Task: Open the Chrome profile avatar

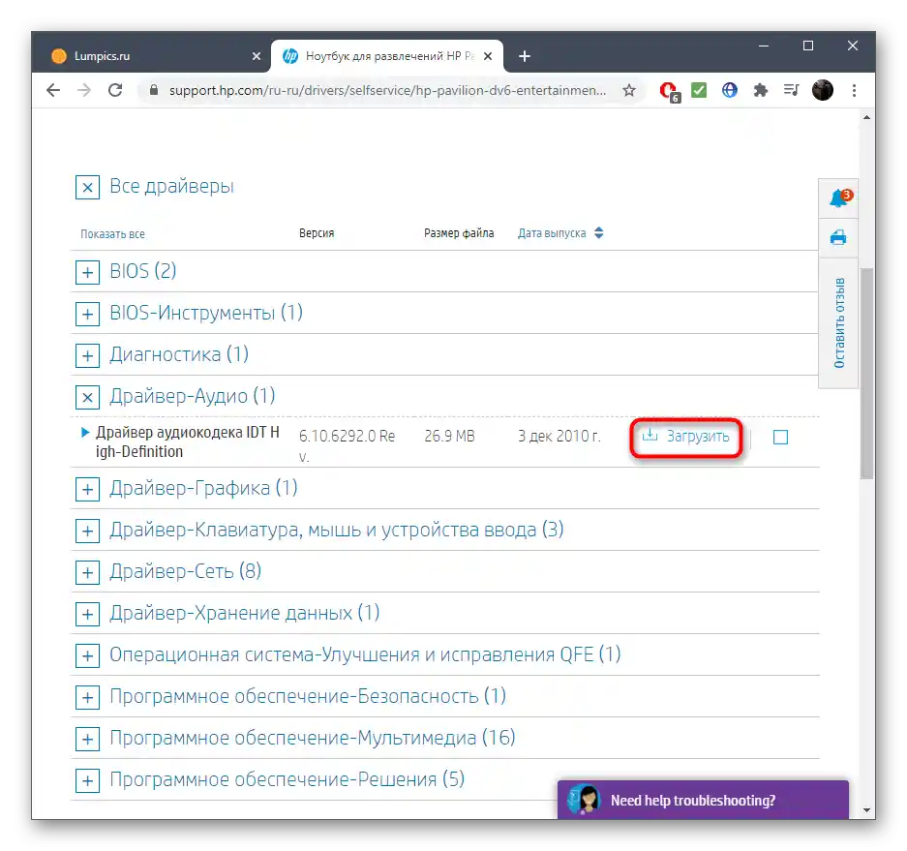Action: (822, 90)
